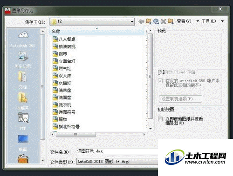Select file icon of 水晶灯
233x176 pixels.
55,83
